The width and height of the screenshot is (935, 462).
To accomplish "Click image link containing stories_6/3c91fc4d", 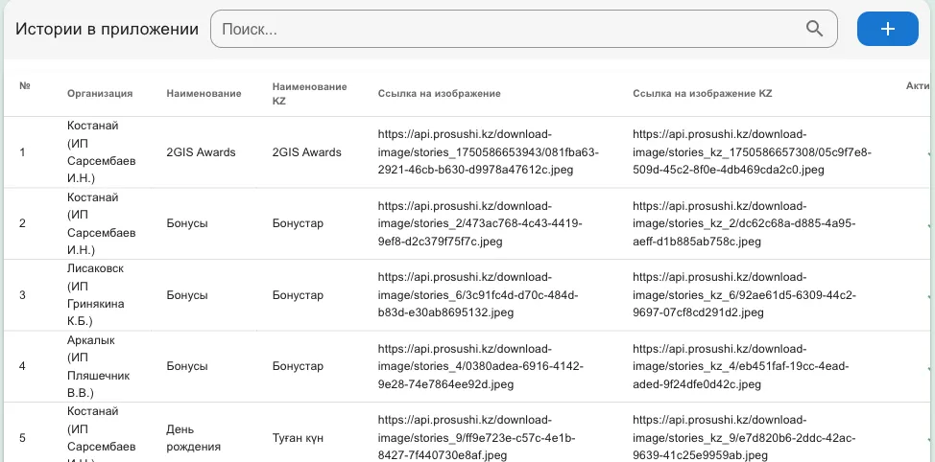I will 478,295.
